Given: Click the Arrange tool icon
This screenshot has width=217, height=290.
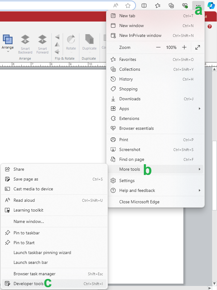Looking at the screenshot, I should [8, 39].
